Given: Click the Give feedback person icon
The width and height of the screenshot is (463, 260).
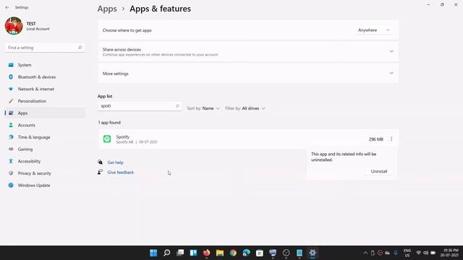Looking at the screenshot, I should click(101, 172).
